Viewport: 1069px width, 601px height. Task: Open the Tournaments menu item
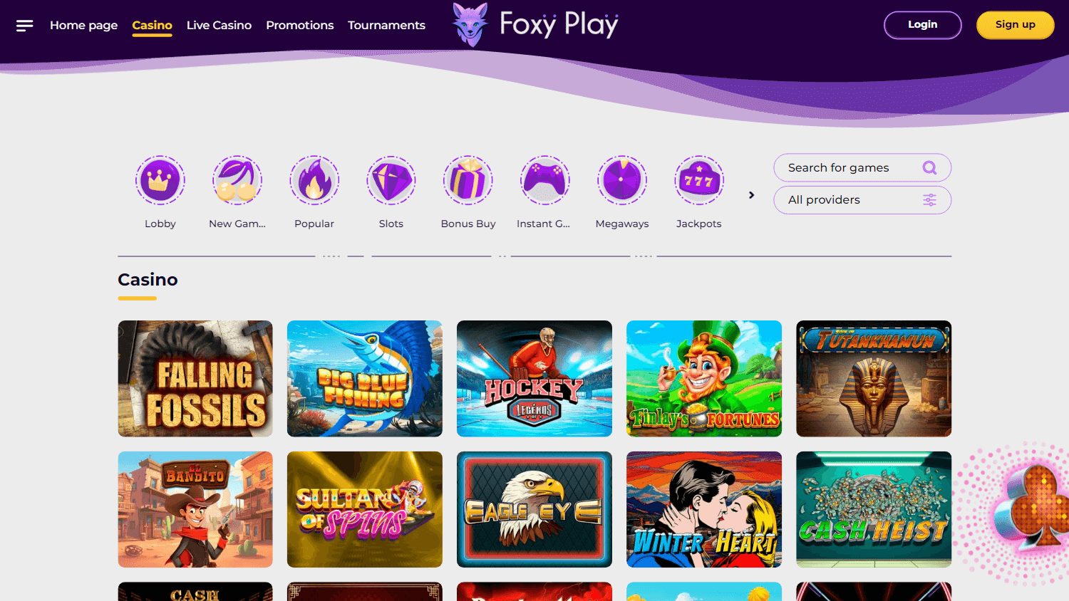point(386,26)
